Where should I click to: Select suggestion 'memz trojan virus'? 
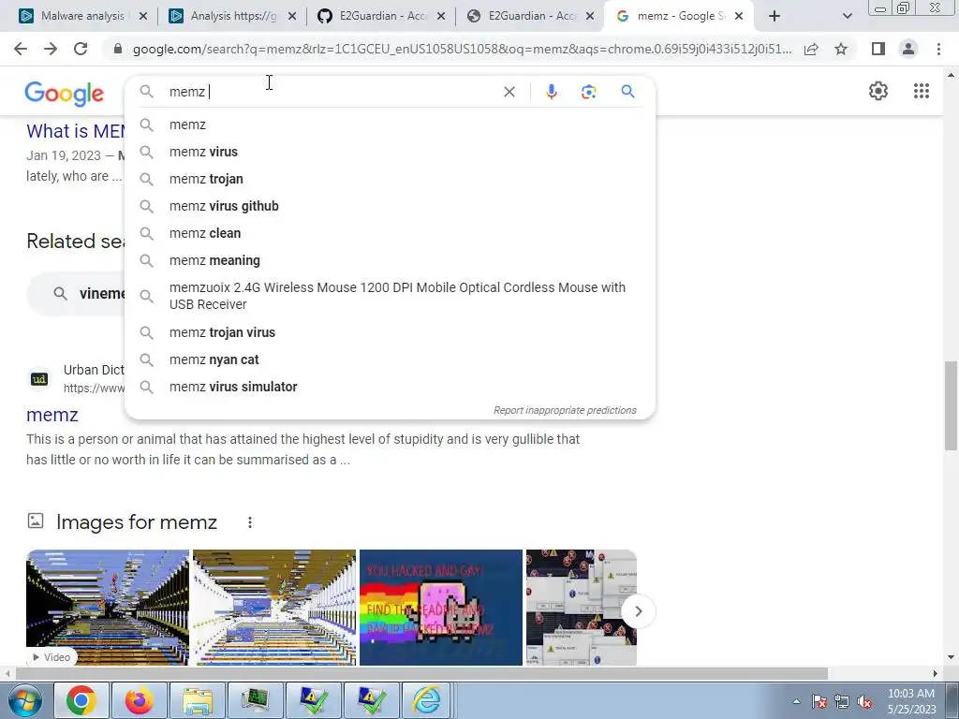tap(390, 332)
